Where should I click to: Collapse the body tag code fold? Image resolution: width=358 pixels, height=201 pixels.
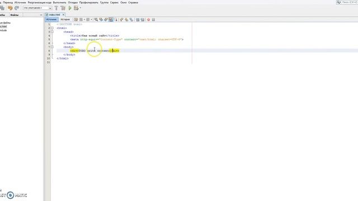click(x=52, y=47)
